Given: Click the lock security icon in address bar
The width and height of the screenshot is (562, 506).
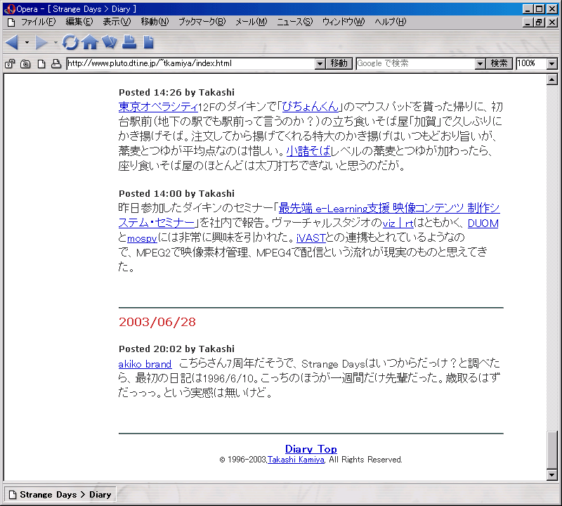Looking at the screenshot, I should point(10,64).
